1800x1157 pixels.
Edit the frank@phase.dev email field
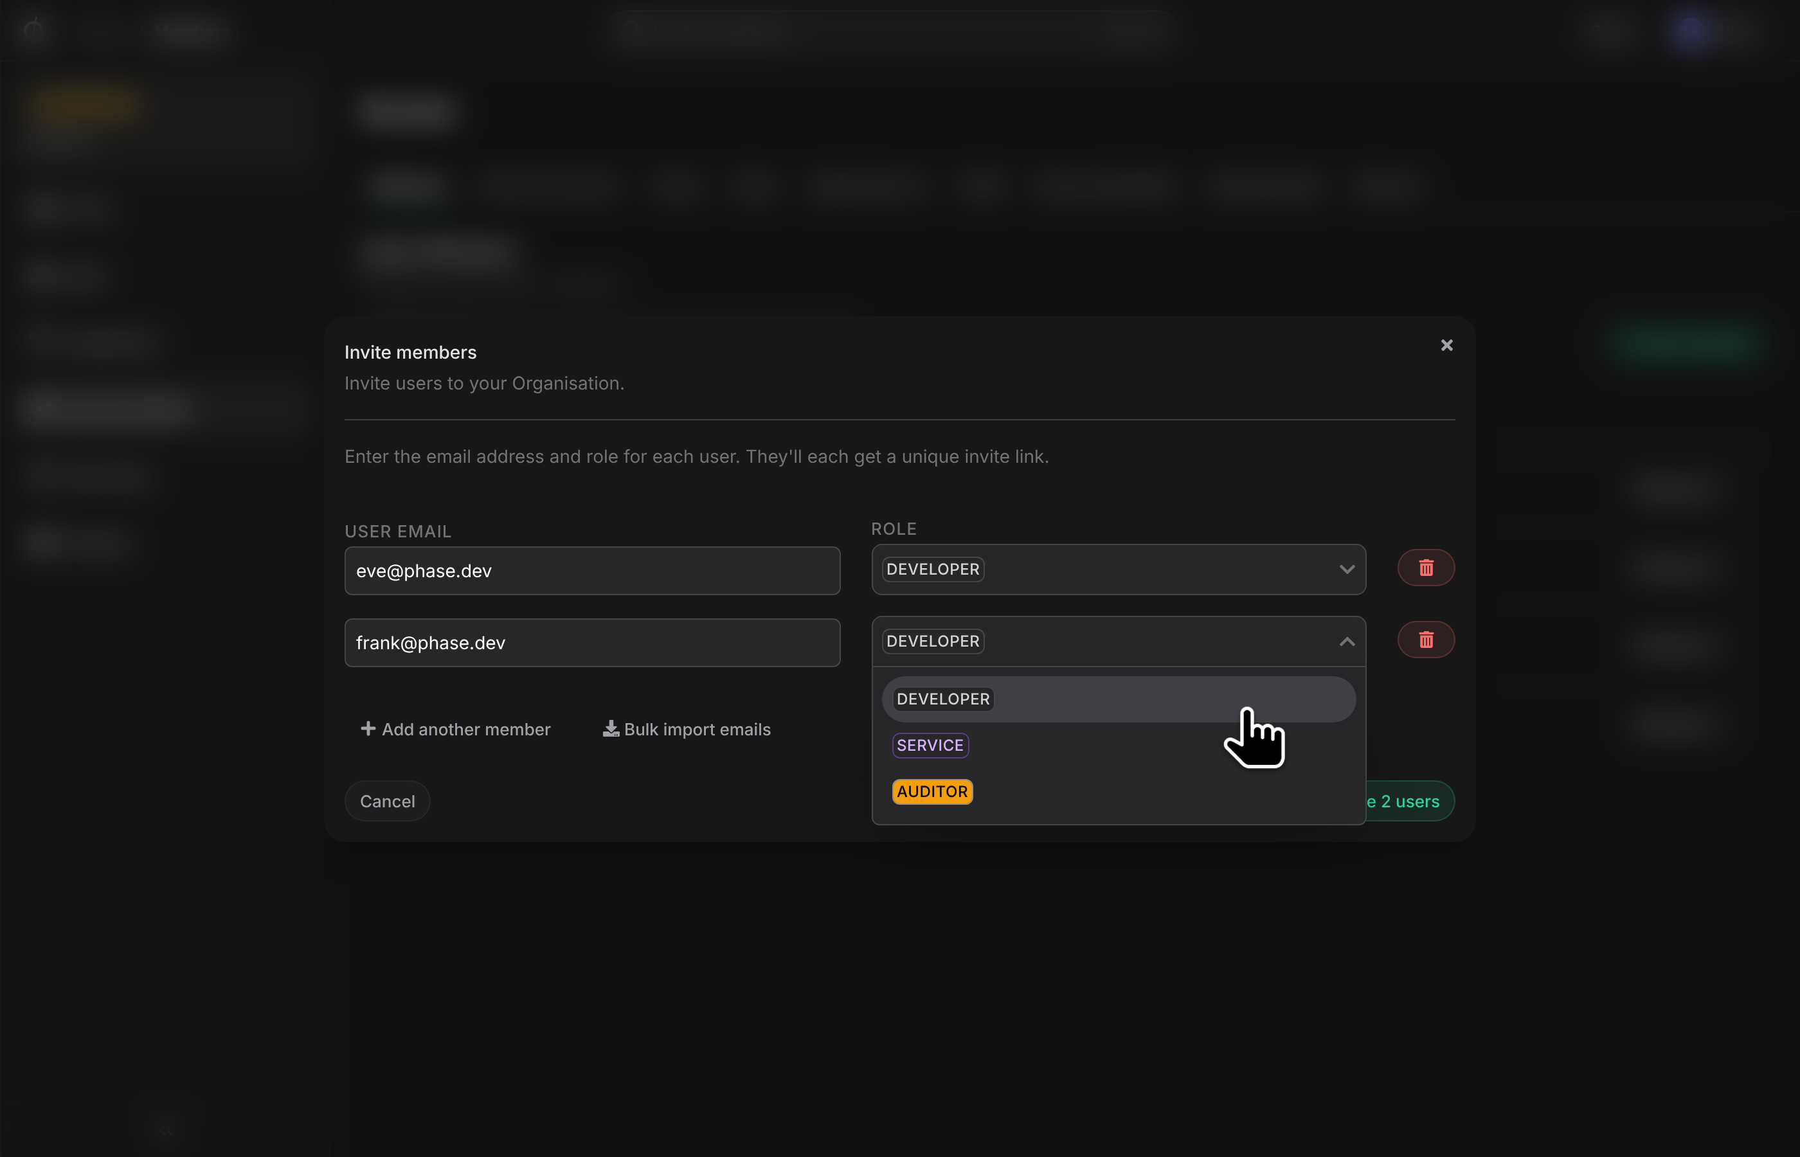tap(592, 643)
